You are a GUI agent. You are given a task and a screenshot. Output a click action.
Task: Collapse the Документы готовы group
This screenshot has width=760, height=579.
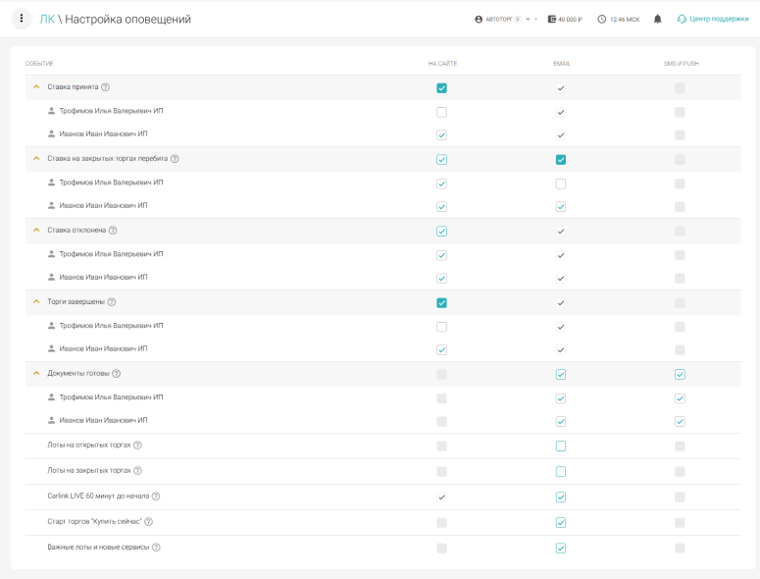(36, 374)
